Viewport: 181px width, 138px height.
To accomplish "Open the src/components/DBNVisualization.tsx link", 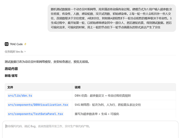I will [38, 105].
